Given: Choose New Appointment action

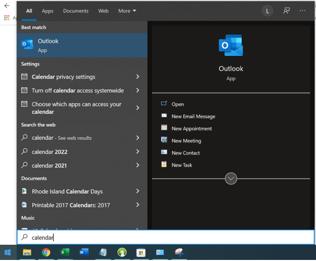Looking at the screenshot, I should coord(192,128).
